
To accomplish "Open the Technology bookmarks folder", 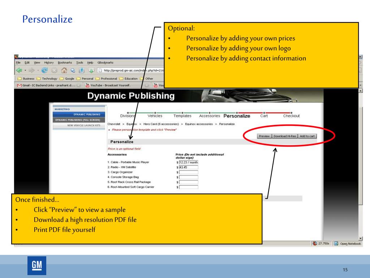I will (x=47, y=79).
